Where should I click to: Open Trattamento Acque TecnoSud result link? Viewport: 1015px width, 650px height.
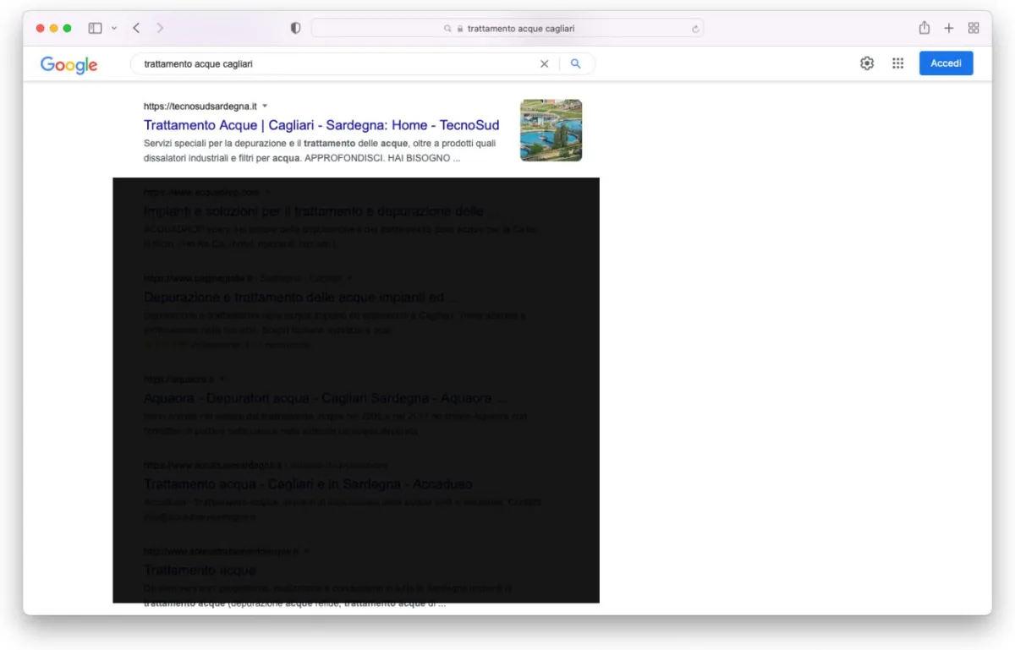tap(321, 125)
